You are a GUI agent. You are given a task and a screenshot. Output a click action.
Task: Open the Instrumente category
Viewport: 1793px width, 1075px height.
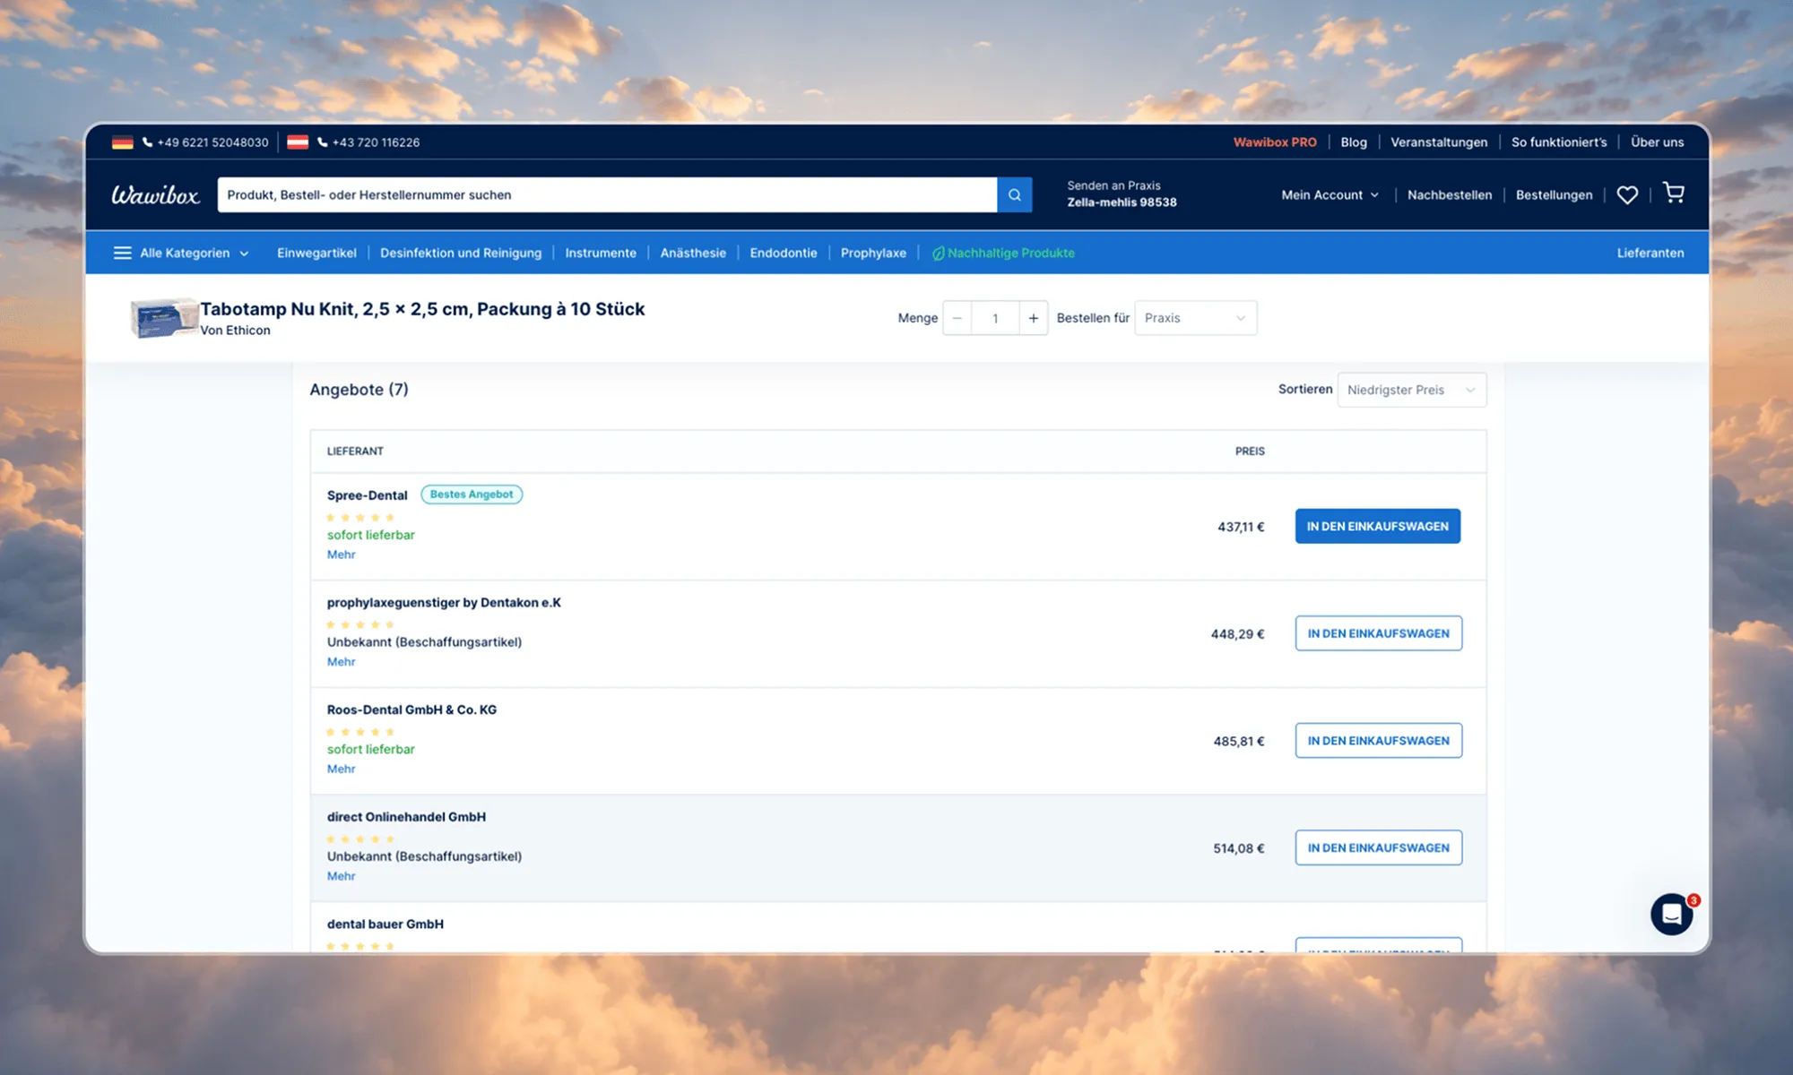coord(601,253)
